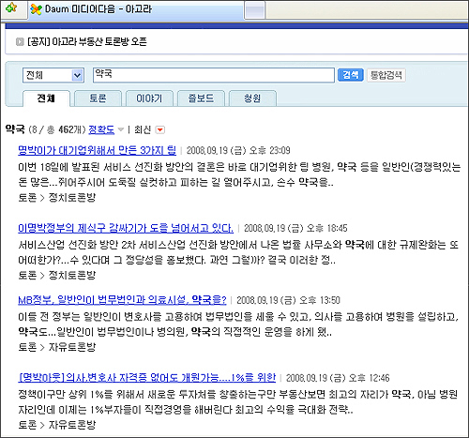Switch to the 토론 tab
This screenshot has width=469, height=438.
[x=98, y=98]
